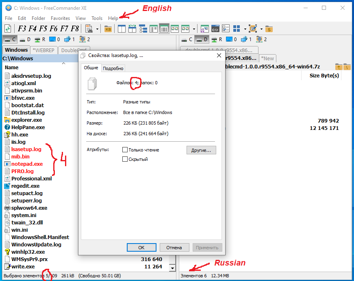Expand the file search dropdown arrow
This screenshot has width=354, height=281.
[97, 29]
